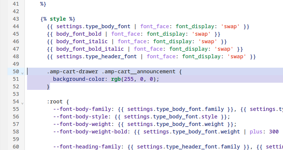This screenshot has height=150, width=283.
Task: Click --font-heading-family variable on line 60
Action: (87, 147)
